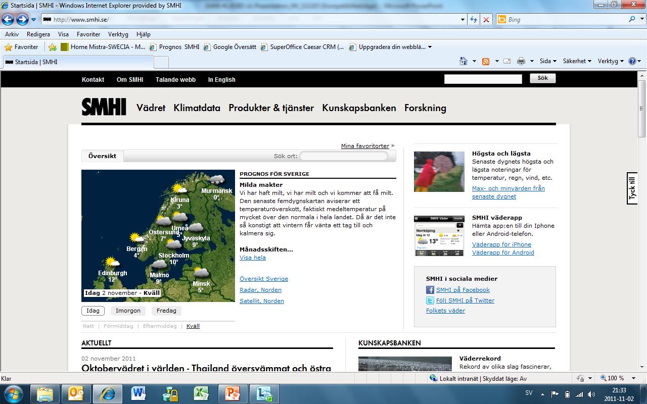Viewport: 647px width, 404px height.
Task: Open the Verktyg dropdown in command bar
Action: [x=611, y=61]
